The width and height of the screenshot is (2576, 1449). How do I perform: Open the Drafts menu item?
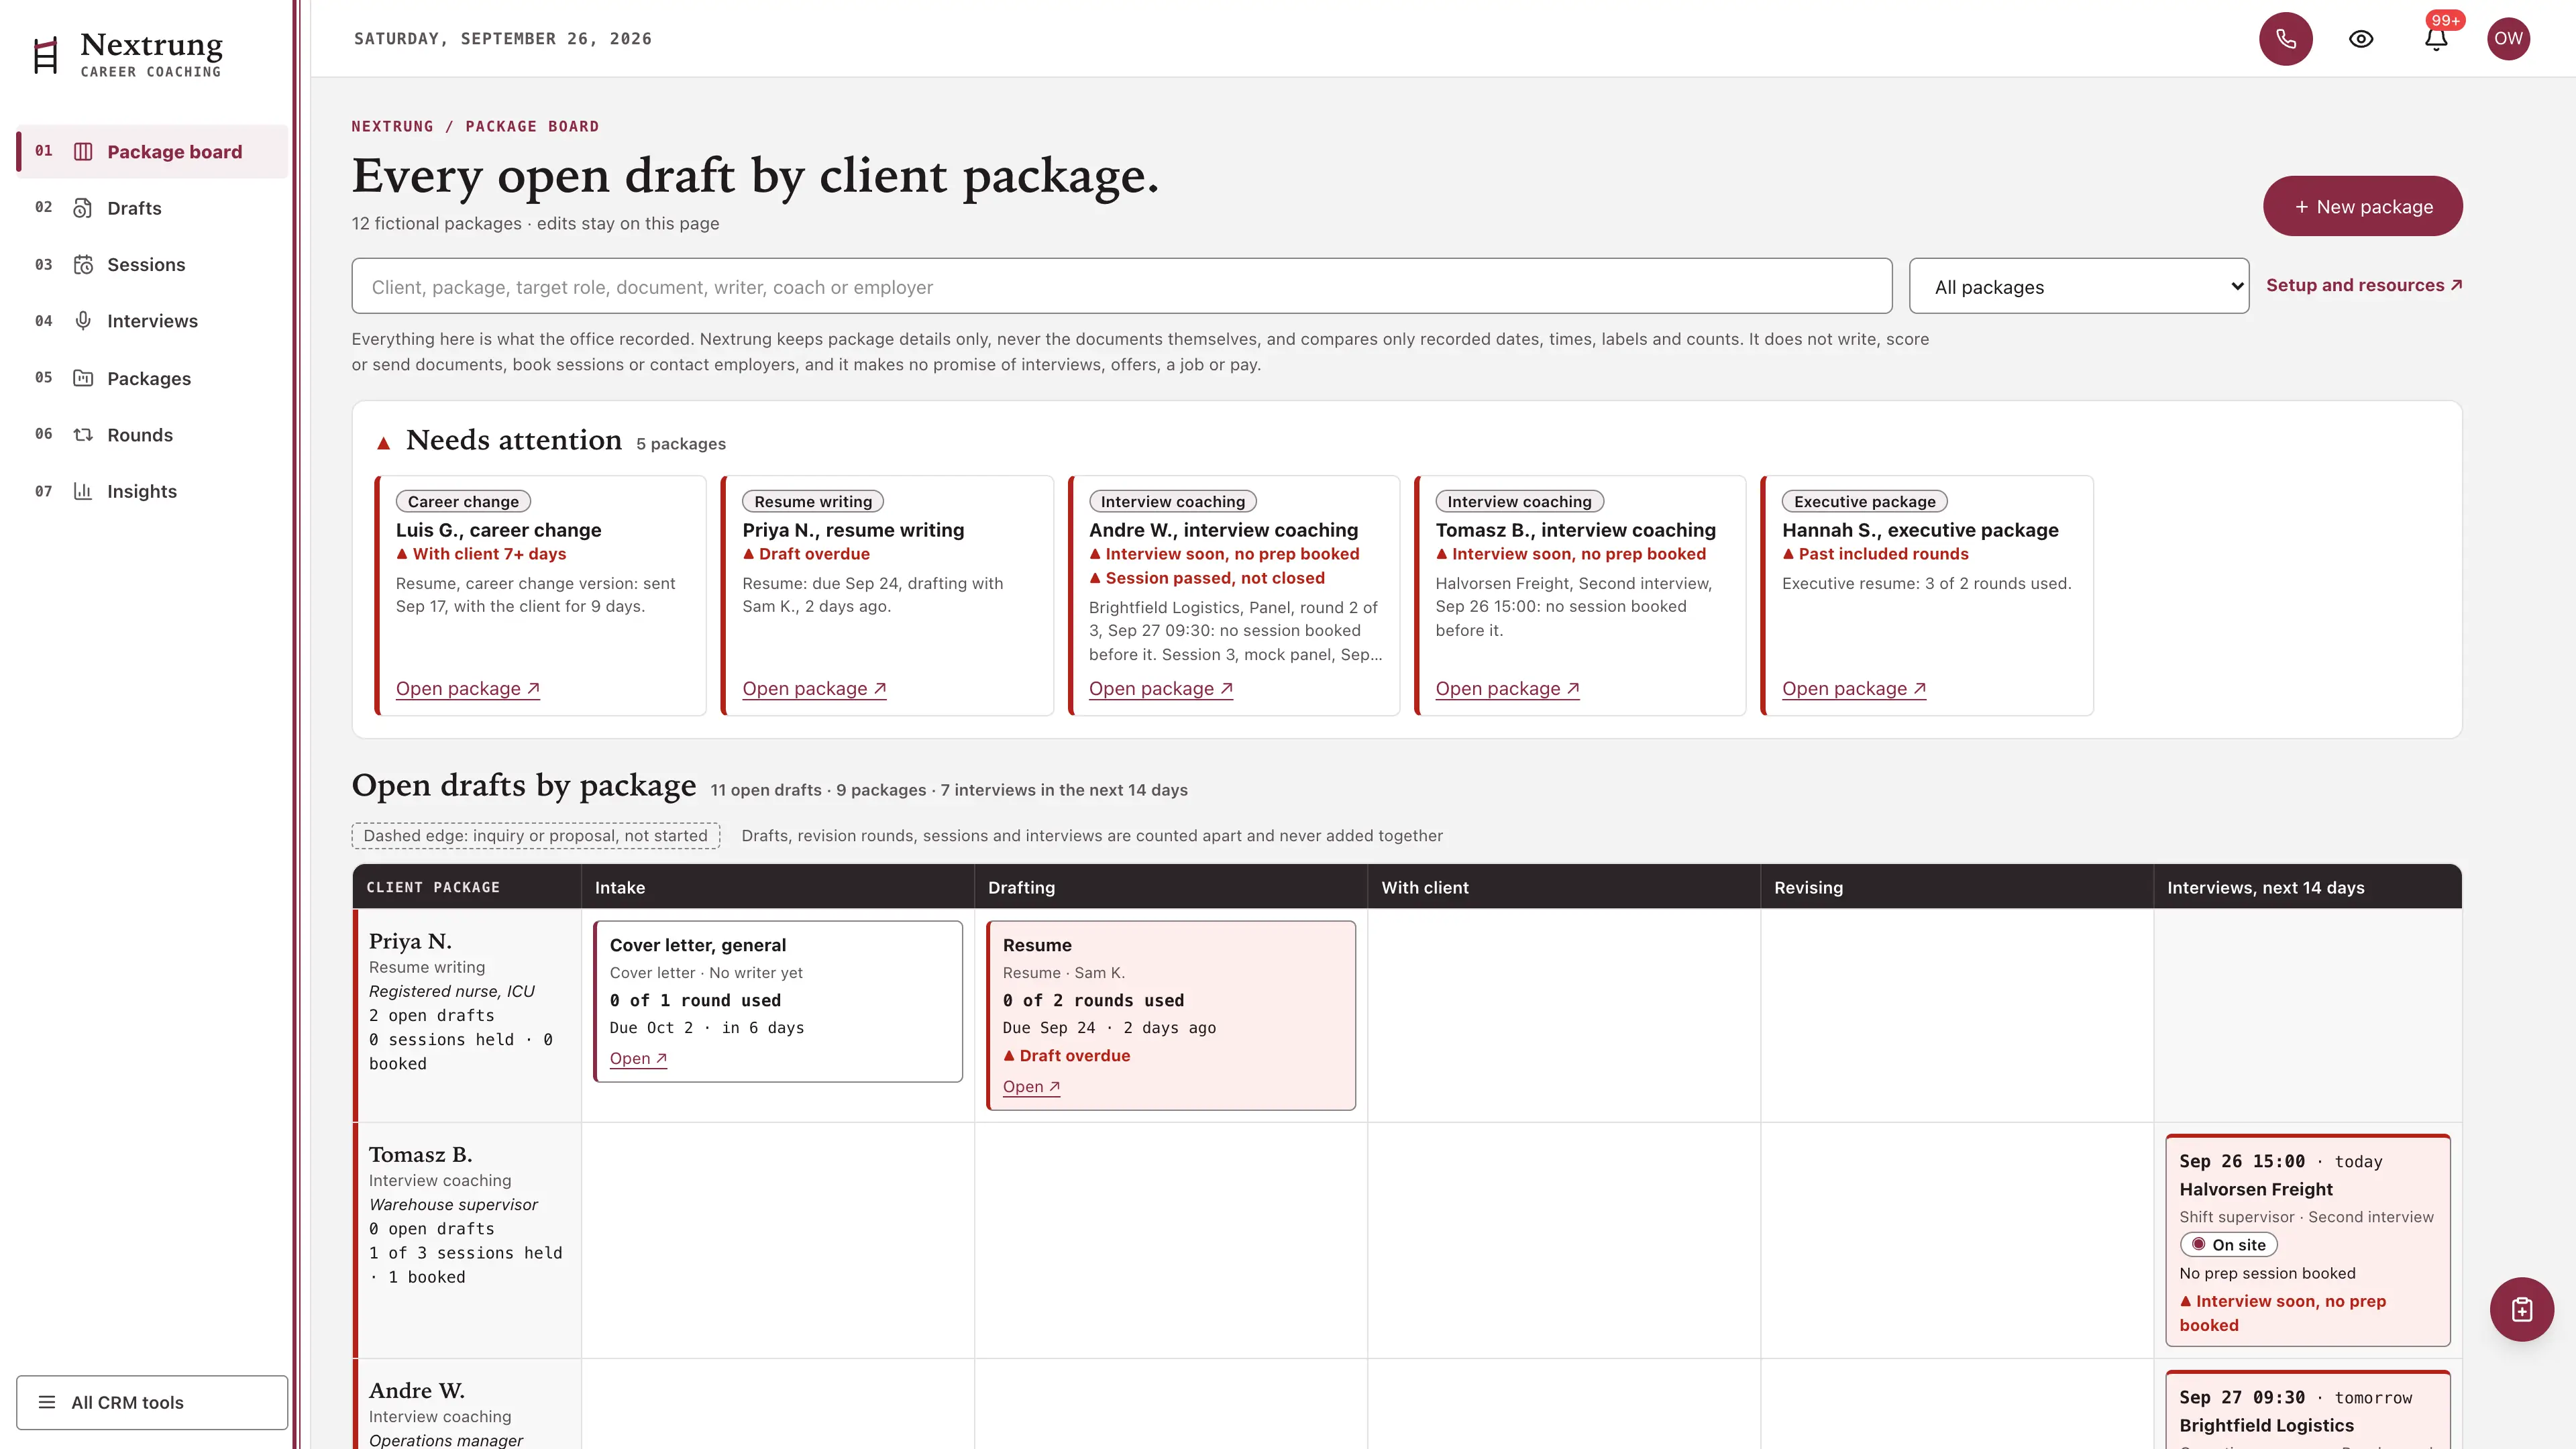(x=152, y=208)
